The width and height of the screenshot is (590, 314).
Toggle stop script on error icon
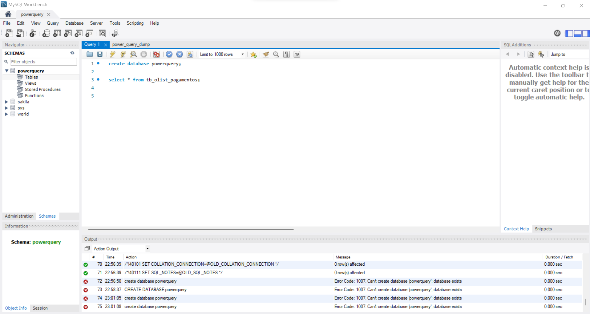pyautogui.click(x=156, y=54)
